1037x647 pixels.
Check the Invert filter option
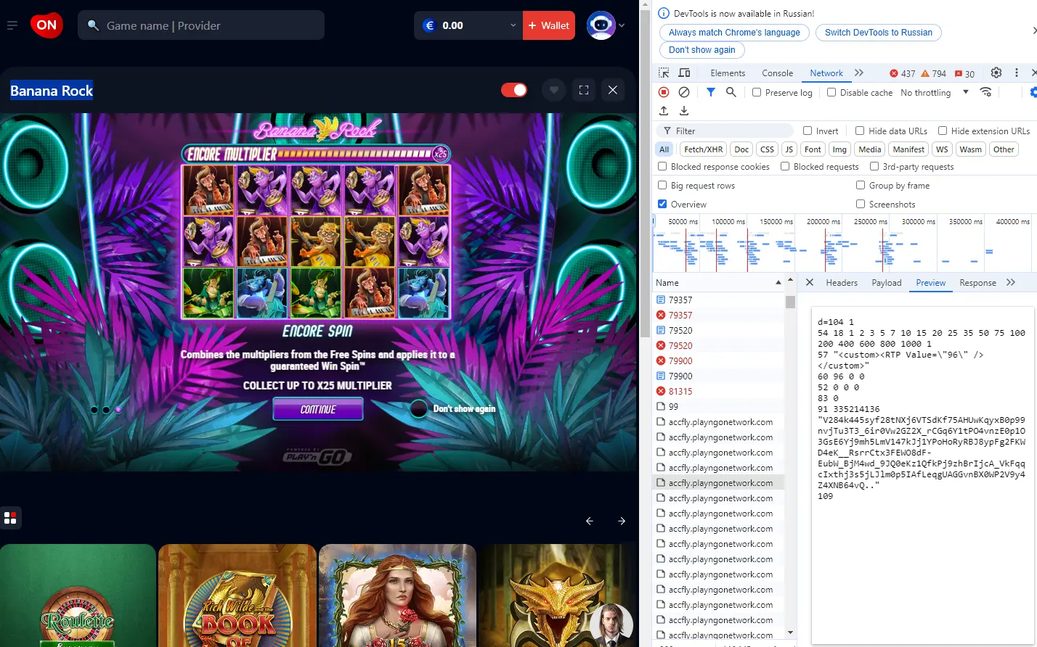click(x=808, y=131)
